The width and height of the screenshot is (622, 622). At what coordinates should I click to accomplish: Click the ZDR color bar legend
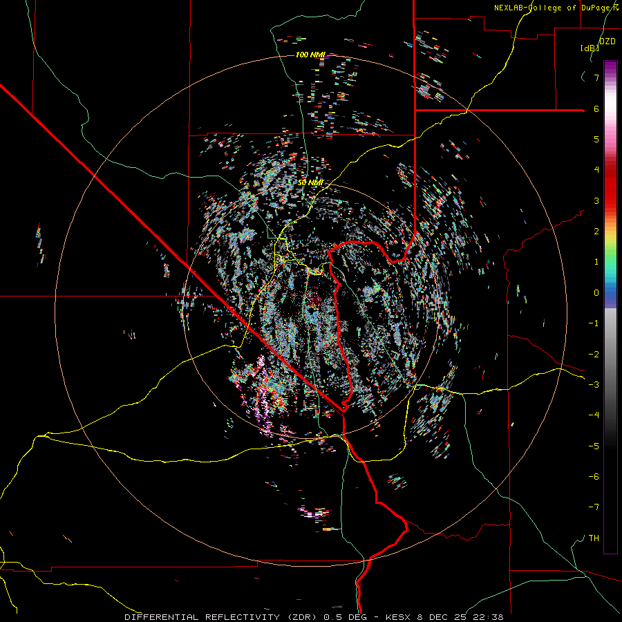(x=610, y=308)
